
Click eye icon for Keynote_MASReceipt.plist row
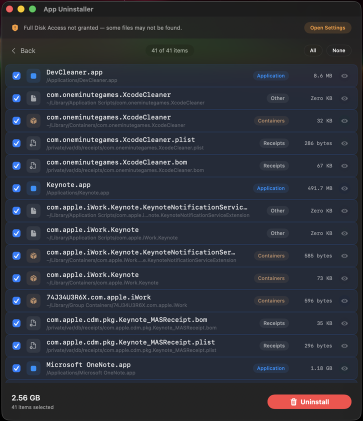(x=344, y=346)
